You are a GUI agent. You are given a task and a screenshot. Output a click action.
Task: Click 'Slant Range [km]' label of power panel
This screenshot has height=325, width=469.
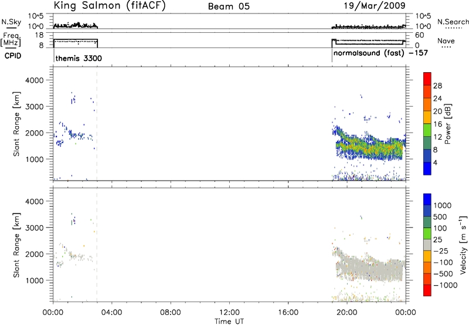click(16, 124)
